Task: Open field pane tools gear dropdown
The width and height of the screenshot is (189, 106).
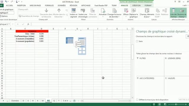Action: pyautogui.click(x=188, y=36)
